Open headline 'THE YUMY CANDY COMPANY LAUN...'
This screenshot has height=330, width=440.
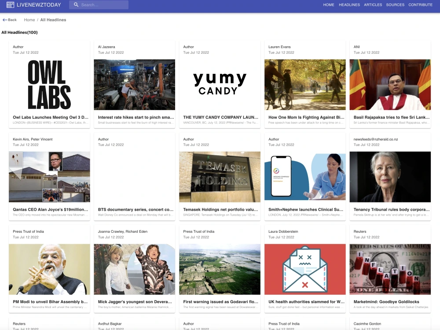click(x=220, y=117)
